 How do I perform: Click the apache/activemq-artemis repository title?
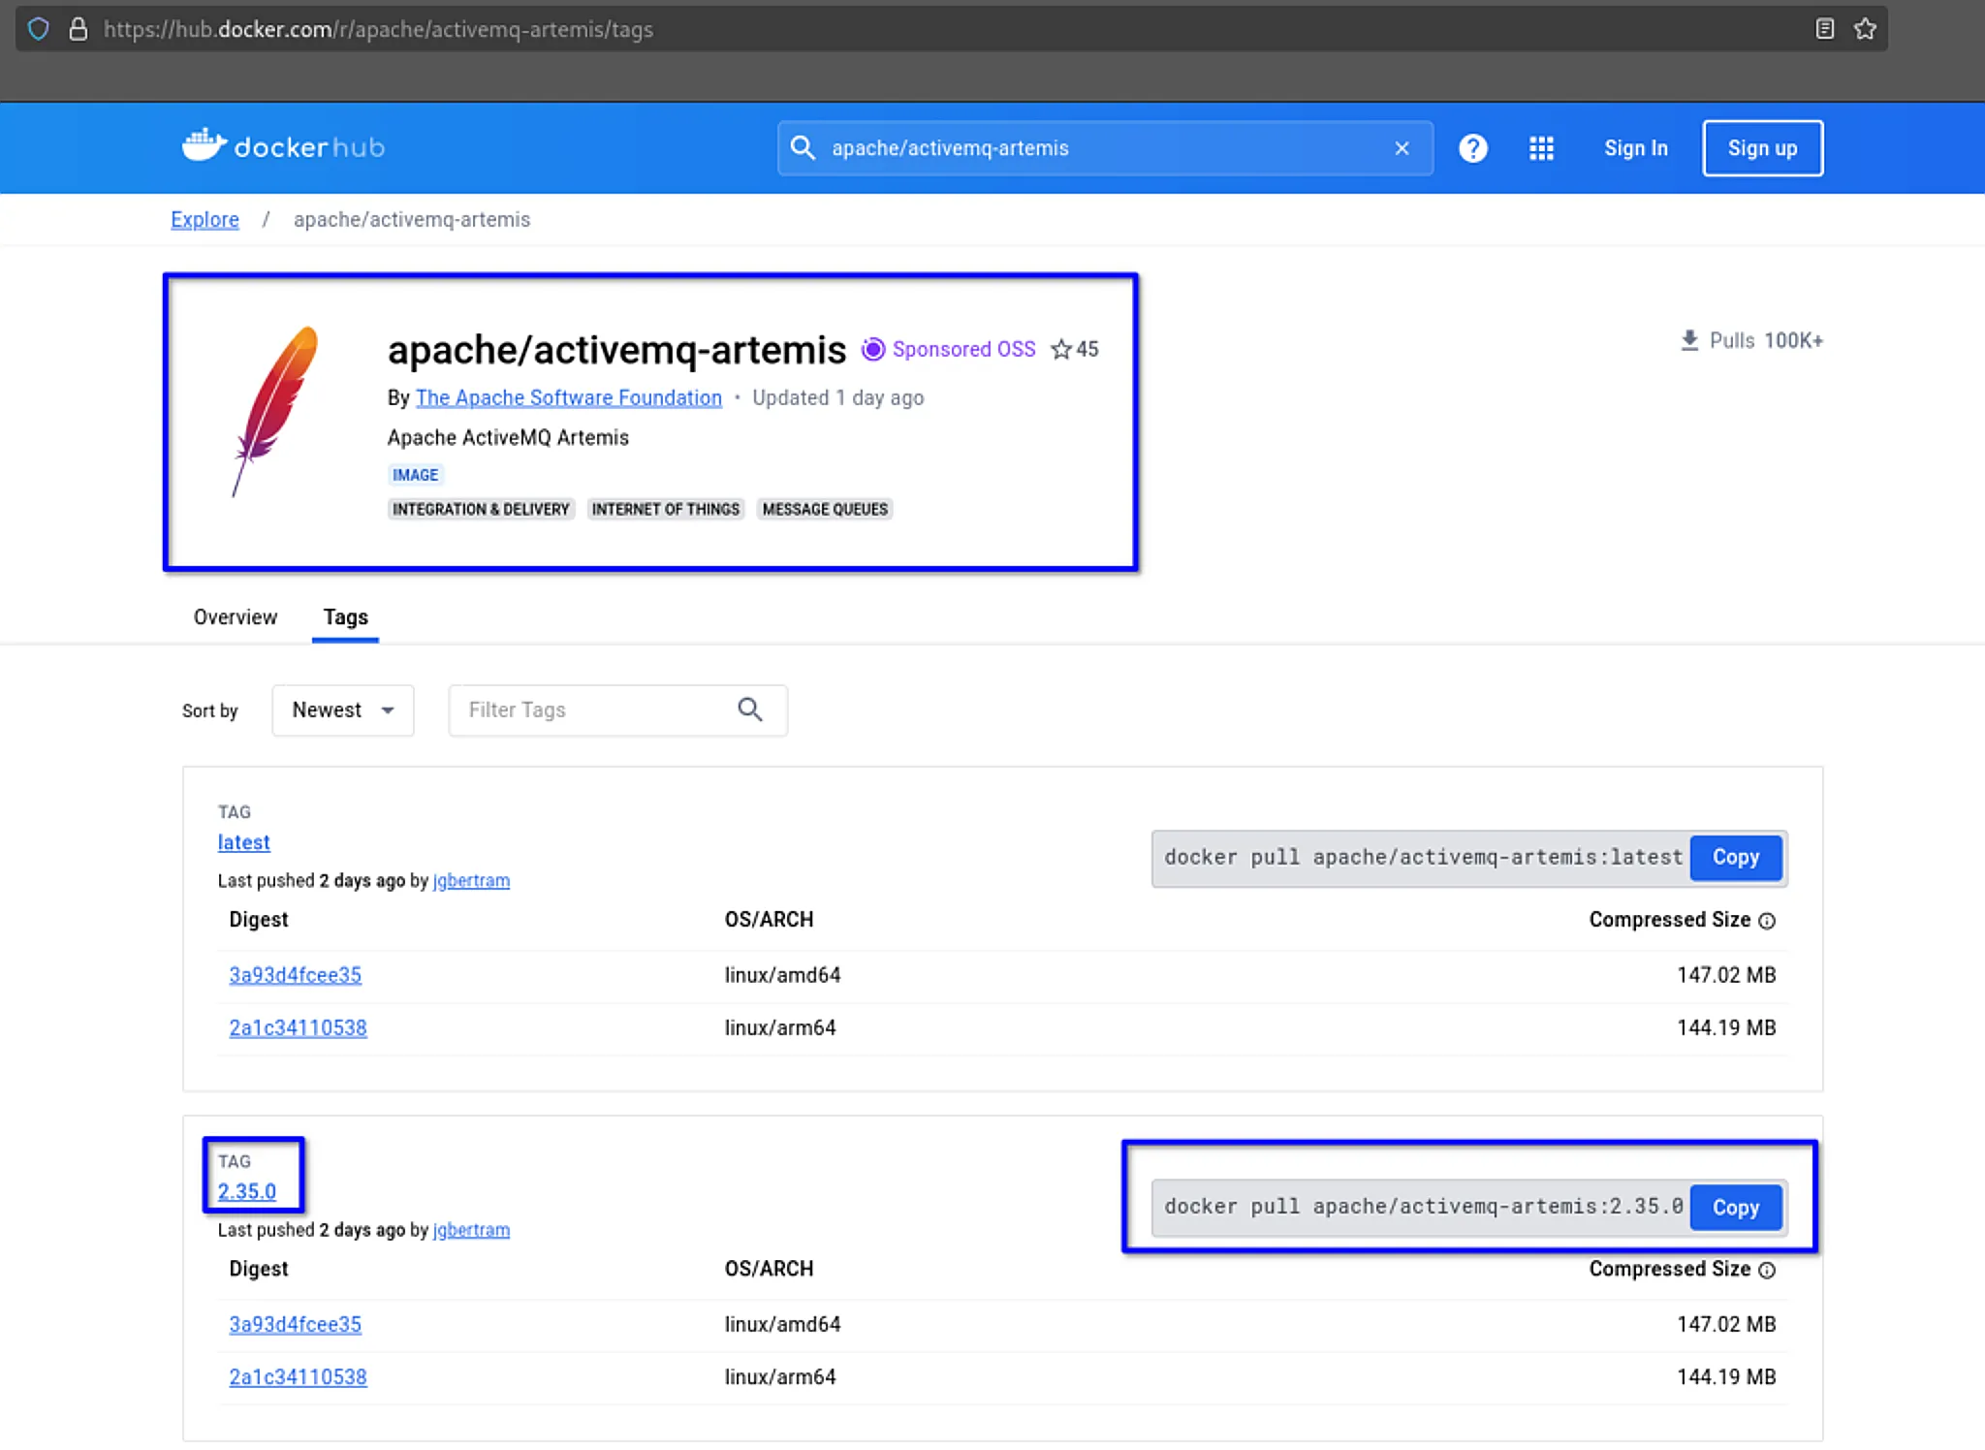(x=616, y=349)
